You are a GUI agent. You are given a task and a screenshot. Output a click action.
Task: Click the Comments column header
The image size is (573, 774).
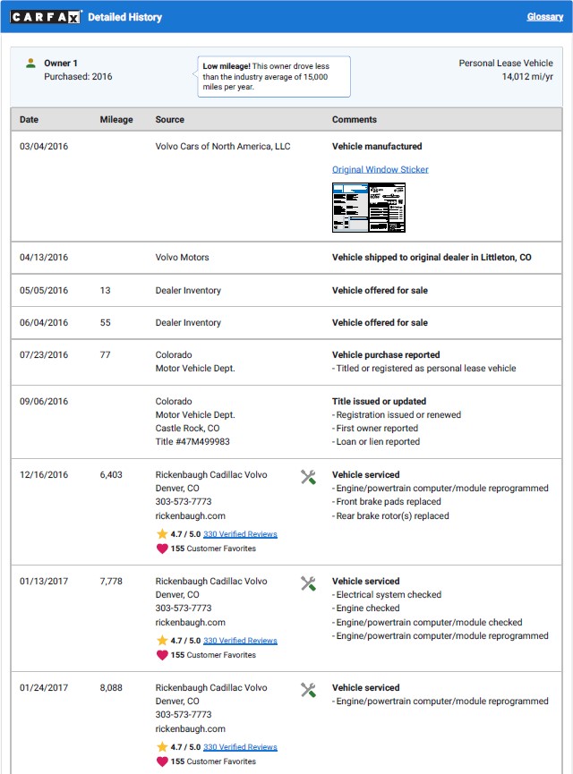[355, 120]
